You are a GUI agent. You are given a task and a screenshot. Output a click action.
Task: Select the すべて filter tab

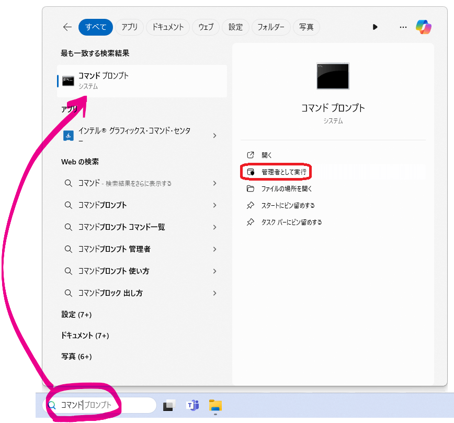(96, 27)
